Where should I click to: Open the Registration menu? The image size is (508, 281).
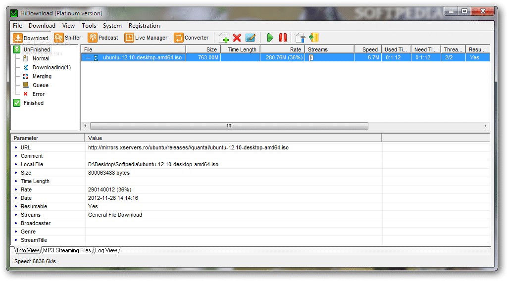pos(144,26)
